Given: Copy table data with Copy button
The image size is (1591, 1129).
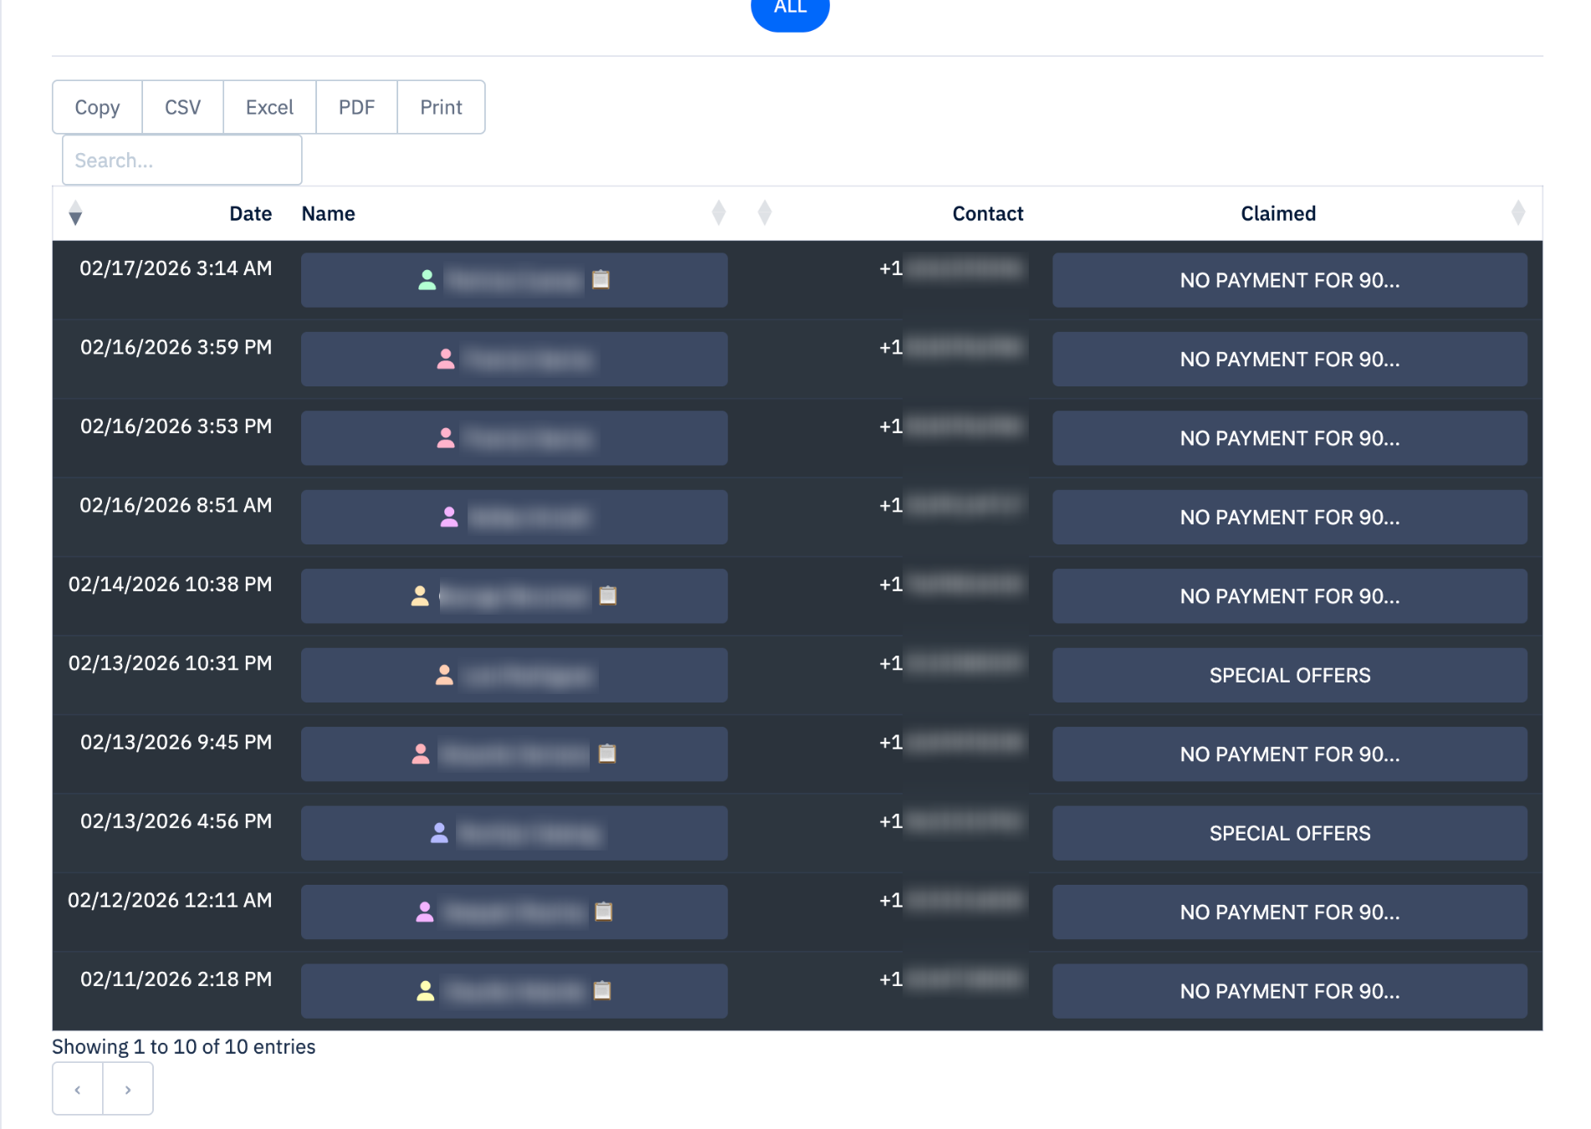Looking at the screenshot, I should point(97,107).
